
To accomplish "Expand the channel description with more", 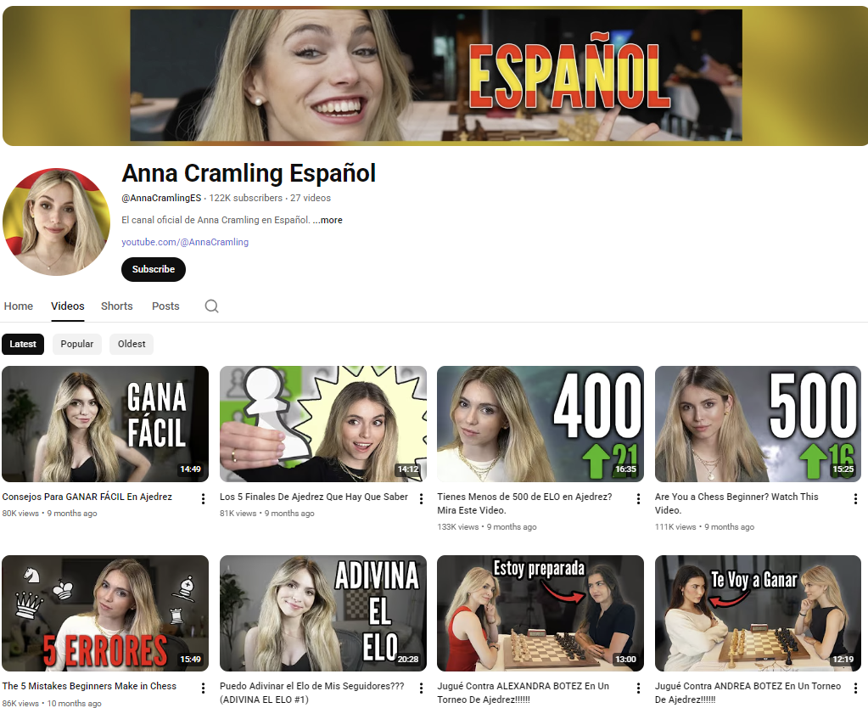I will pos(330,219).
